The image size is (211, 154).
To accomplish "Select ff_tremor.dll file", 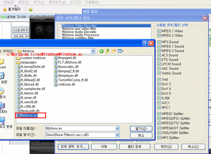I will pyautogui.click(x=28, y=93).
